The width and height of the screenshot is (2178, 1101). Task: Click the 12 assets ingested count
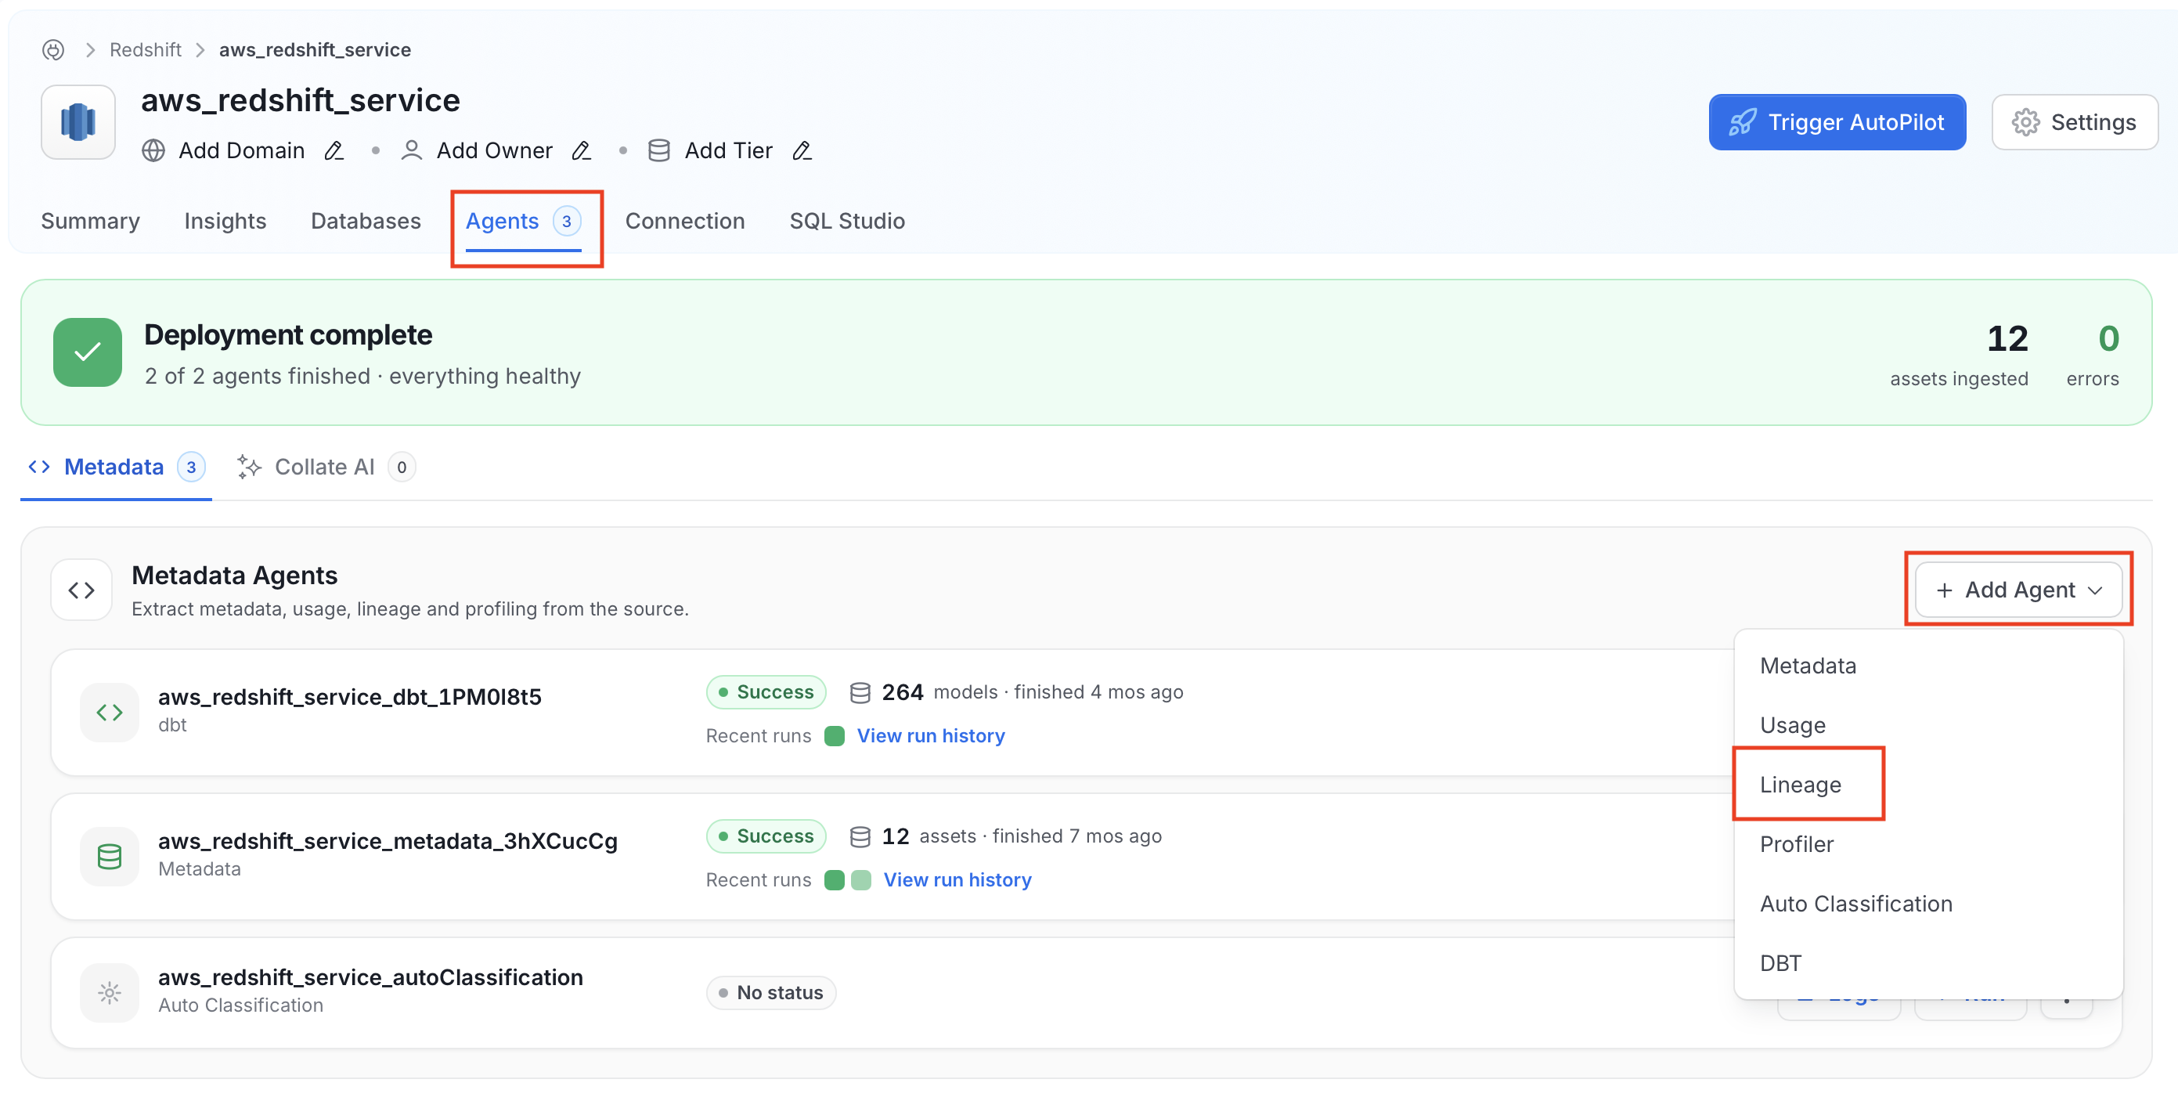click(2007, 339)
